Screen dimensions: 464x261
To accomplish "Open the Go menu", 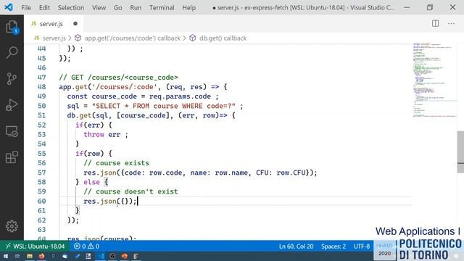I will click(117, 7).
